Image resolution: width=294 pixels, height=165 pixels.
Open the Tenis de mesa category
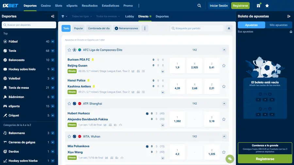point(19,88)
